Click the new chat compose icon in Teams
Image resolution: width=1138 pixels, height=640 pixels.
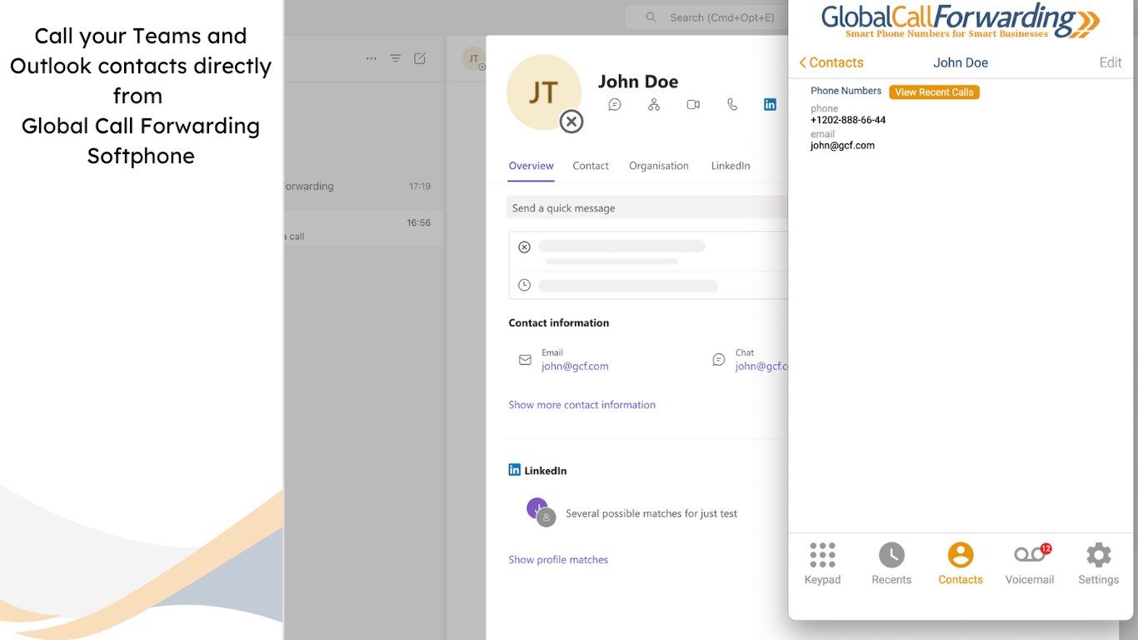coord(420,58)
